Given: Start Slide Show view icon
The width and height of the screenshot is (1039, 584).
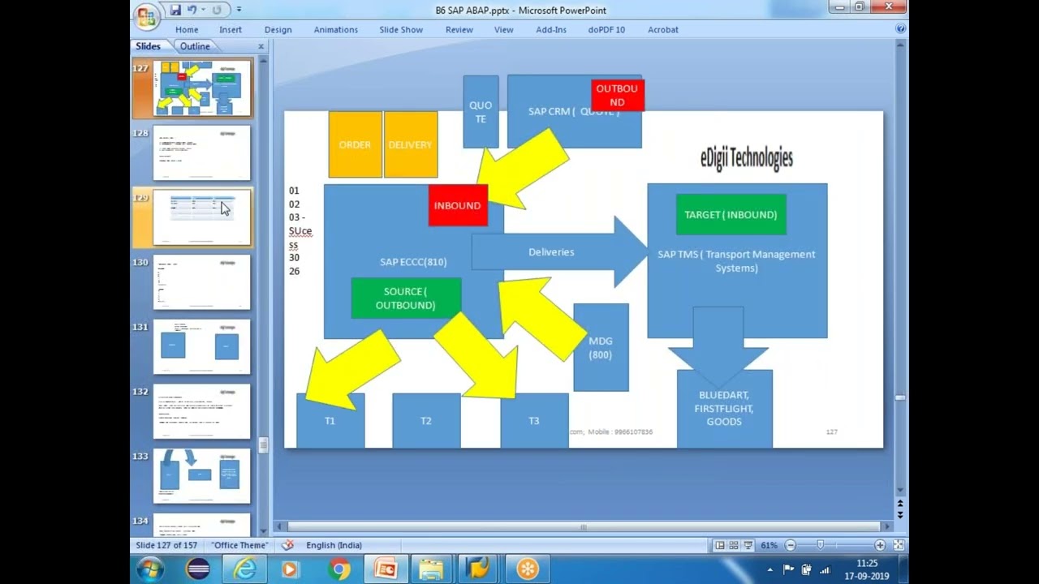Looking at the screenshot, I should coord(748,546).
